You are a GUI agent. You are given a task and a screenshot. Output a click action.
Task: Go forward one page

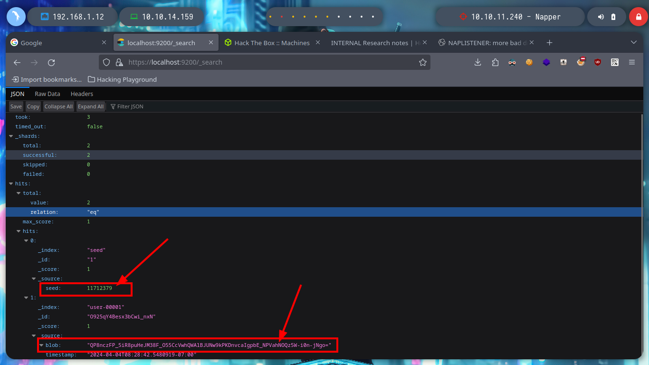[34, 62]
